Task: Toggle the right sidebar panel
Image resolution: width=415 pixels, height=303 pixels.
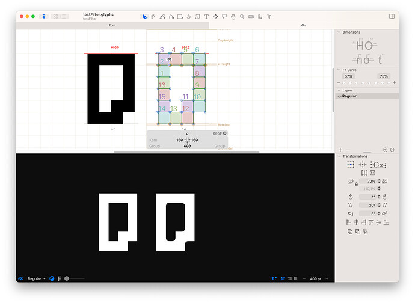Action: coord(387,16)
